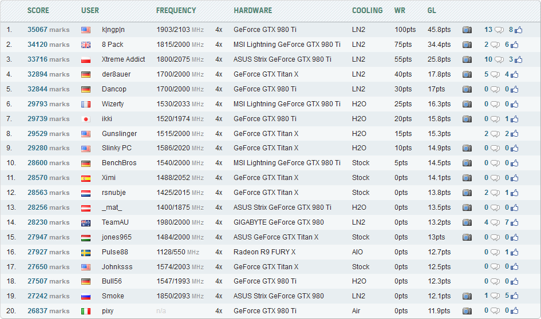Open camera icon in Dancop row
Image resolution: width=541 pixels, height=319 pixels.
point(467,89)
